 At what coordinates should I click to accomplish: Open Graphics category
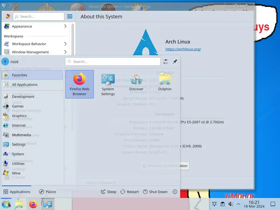tap(32, 116)
